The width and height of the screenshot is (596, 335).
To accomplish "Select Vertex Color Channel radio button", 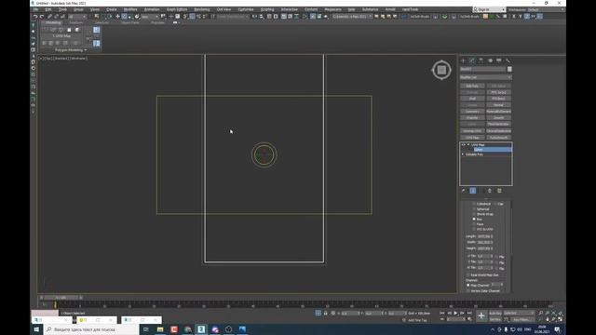I will pos(468,291).
